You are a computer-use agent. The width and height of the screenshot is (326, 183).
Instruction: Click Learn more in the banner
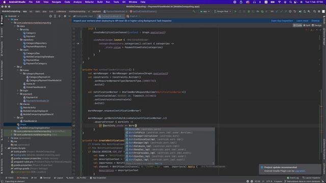[302, 21]
